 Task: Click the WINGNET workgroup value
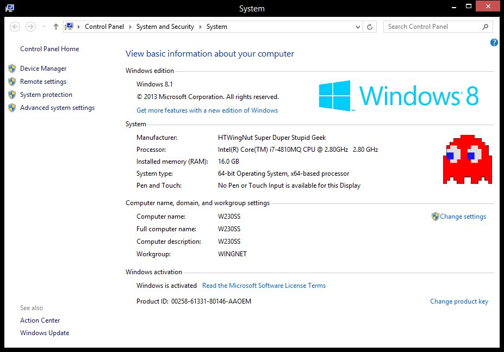[232, 254]
